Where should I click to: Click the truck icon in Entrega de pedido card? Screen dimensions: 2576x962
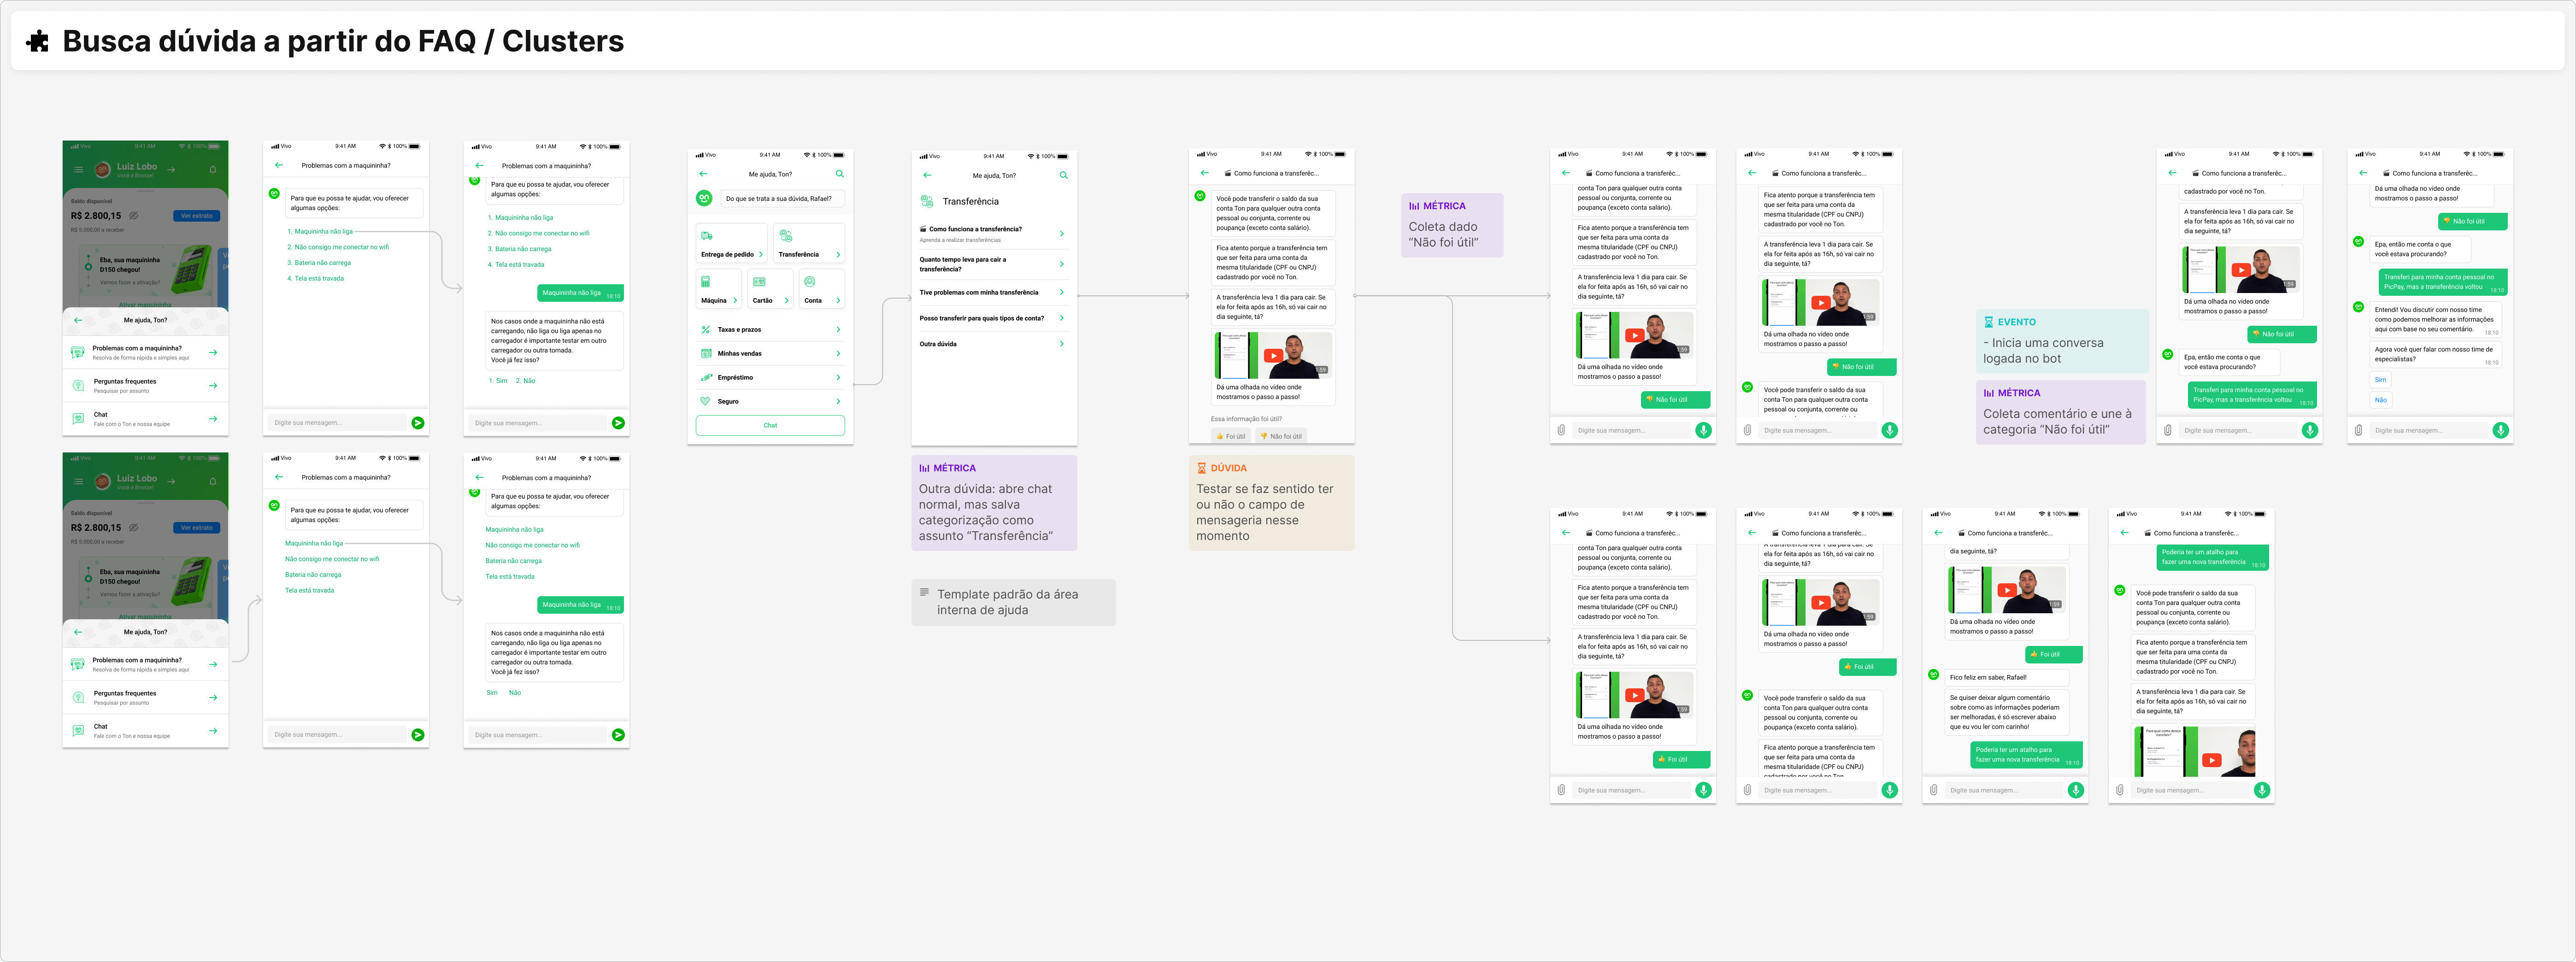coord(707,236)
